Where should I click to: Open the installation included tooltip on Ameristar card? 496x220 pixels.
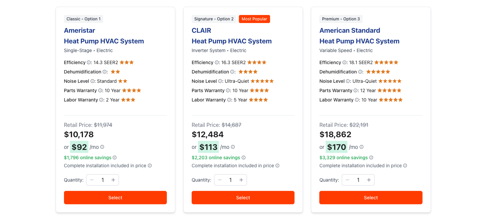[x=149, y=166]
